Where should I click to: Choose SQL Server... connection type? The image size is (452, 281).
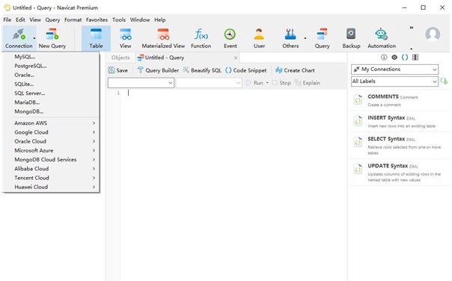[51, 93]
